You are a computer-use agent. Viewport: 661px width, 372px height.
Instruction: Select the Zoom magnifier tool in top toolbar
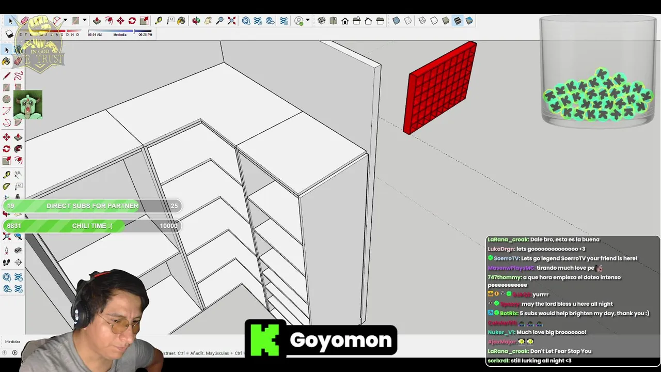[220, 21]
